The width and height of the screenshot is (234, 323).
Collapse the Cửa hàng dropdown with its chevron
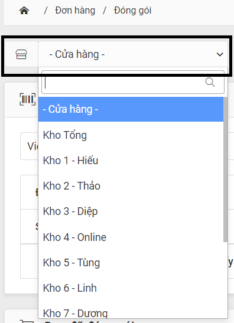point(220,54)
